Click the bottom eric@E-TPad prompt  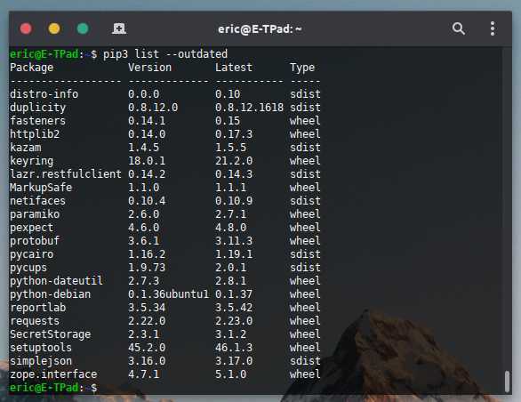[x=53, y=388]
